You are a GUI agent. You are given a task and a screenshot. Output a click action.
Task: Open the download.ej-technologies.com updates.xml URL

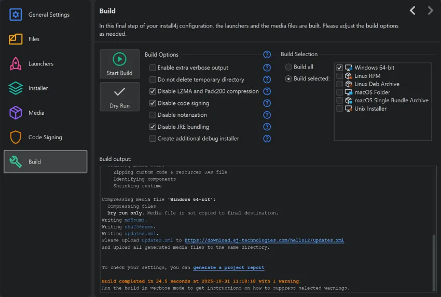pyautogui.click(x=264, y=240)
